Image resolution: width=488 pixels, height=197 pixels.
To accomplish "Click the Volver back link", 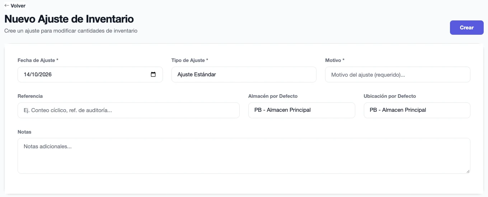I will pos(15,6).
